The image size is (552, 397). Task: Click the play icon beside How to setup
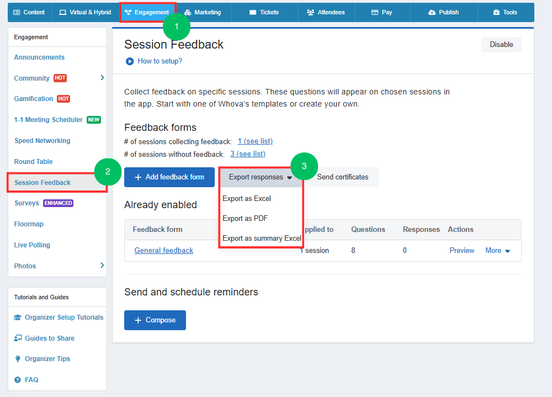[130, 61]
